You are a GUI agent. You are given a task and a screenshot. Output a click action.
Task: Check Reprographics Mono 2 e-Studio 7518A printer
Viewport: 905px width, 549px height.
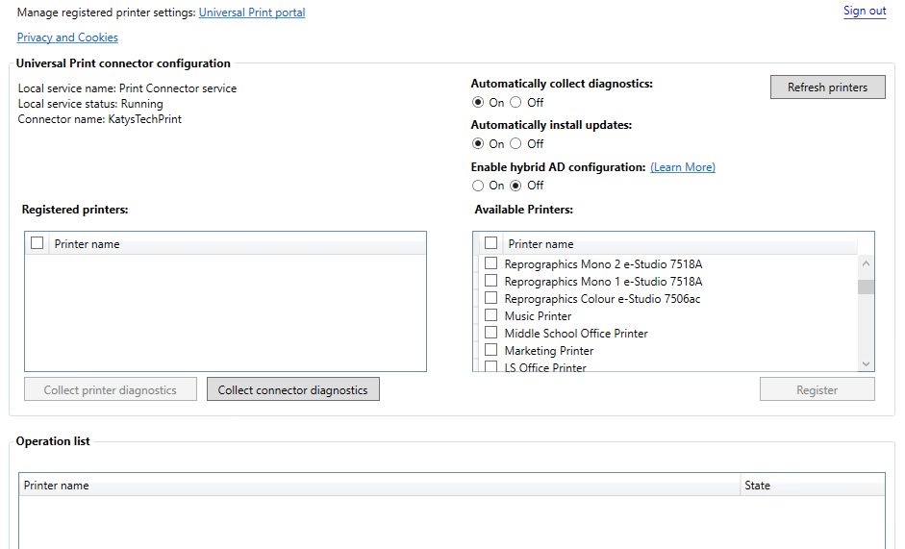tap(491, 263)
